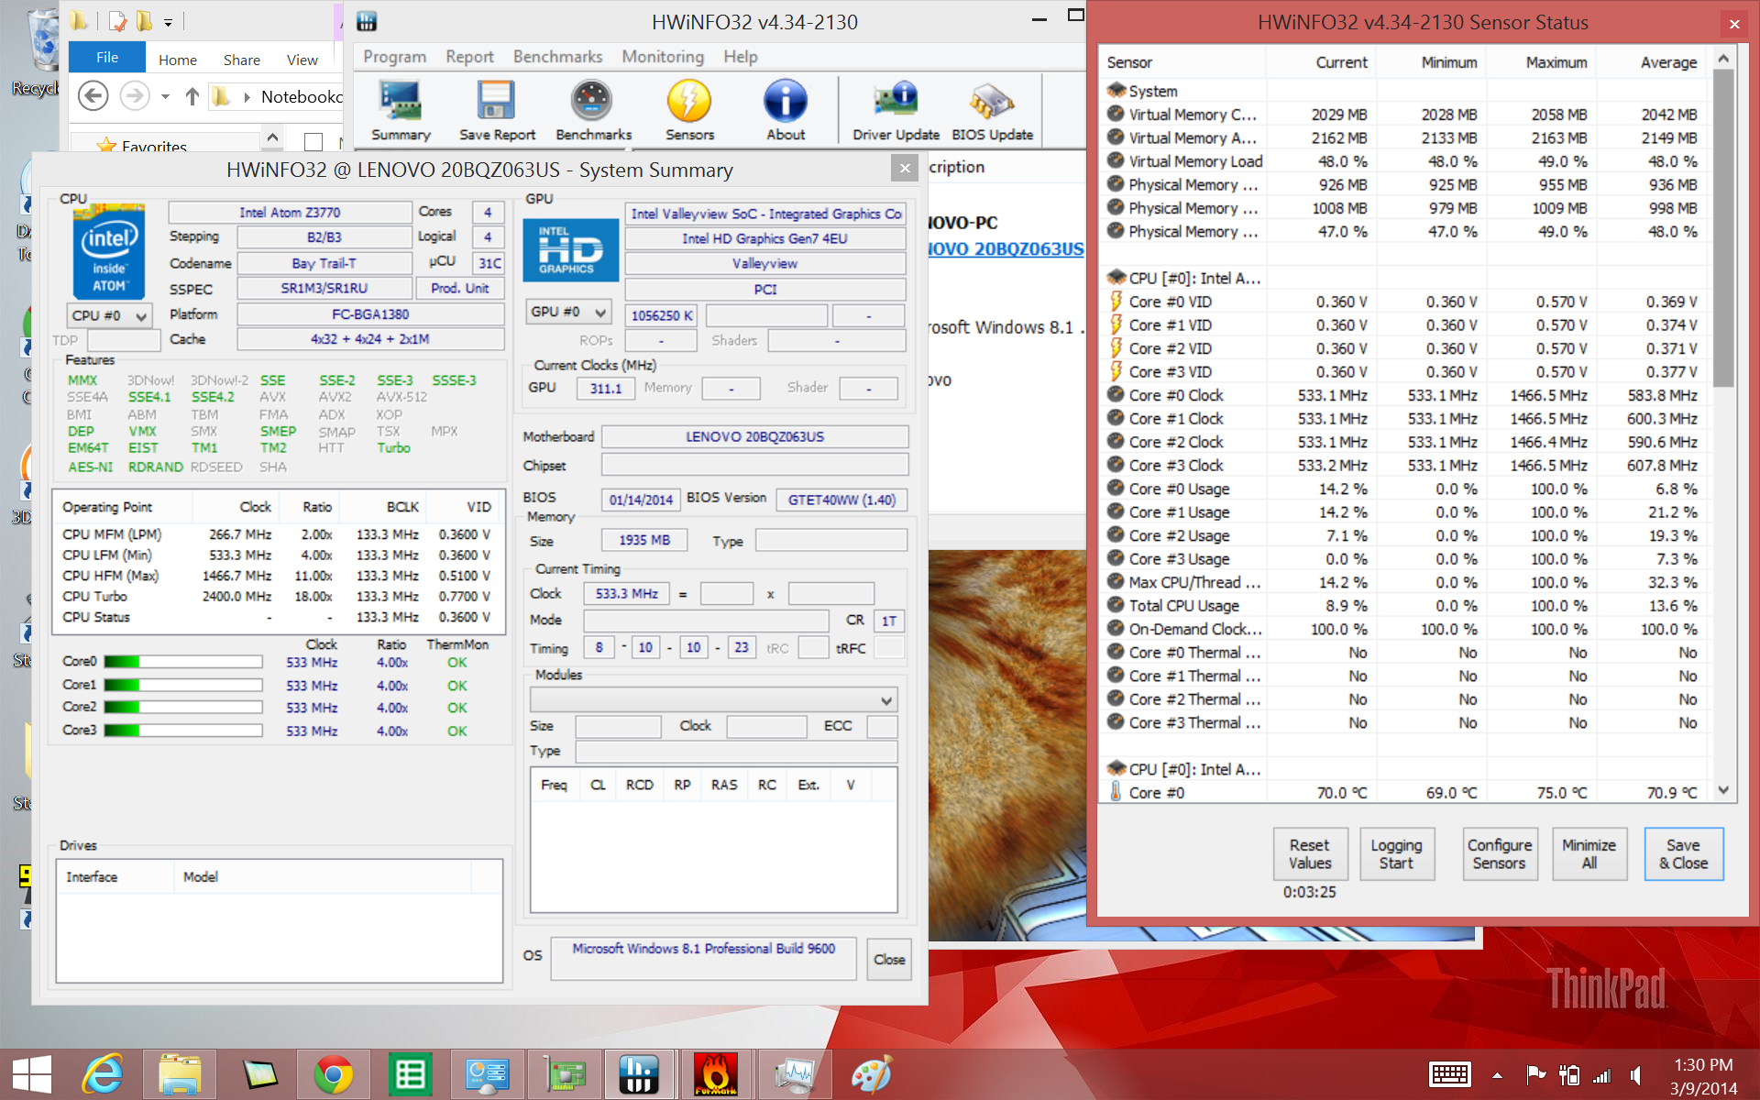Open the Help menu in HWiNFO32
This screenshot has height=1100, width=1760.
[x=740, y=57]
